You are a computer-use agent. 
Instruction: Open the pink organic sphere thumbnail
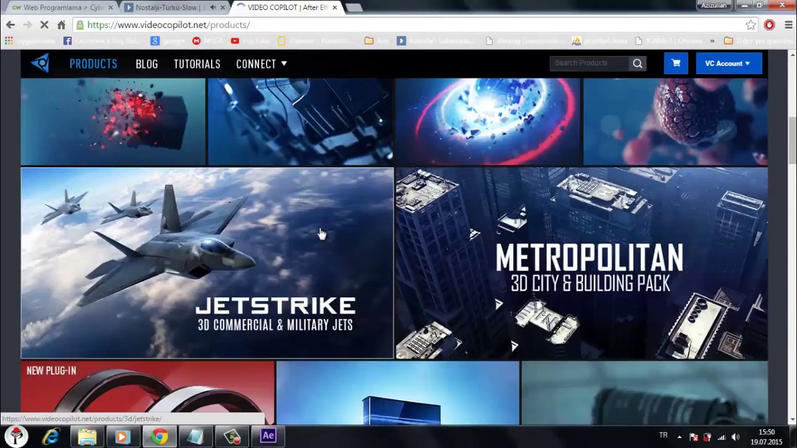click(x=676, y=121)
